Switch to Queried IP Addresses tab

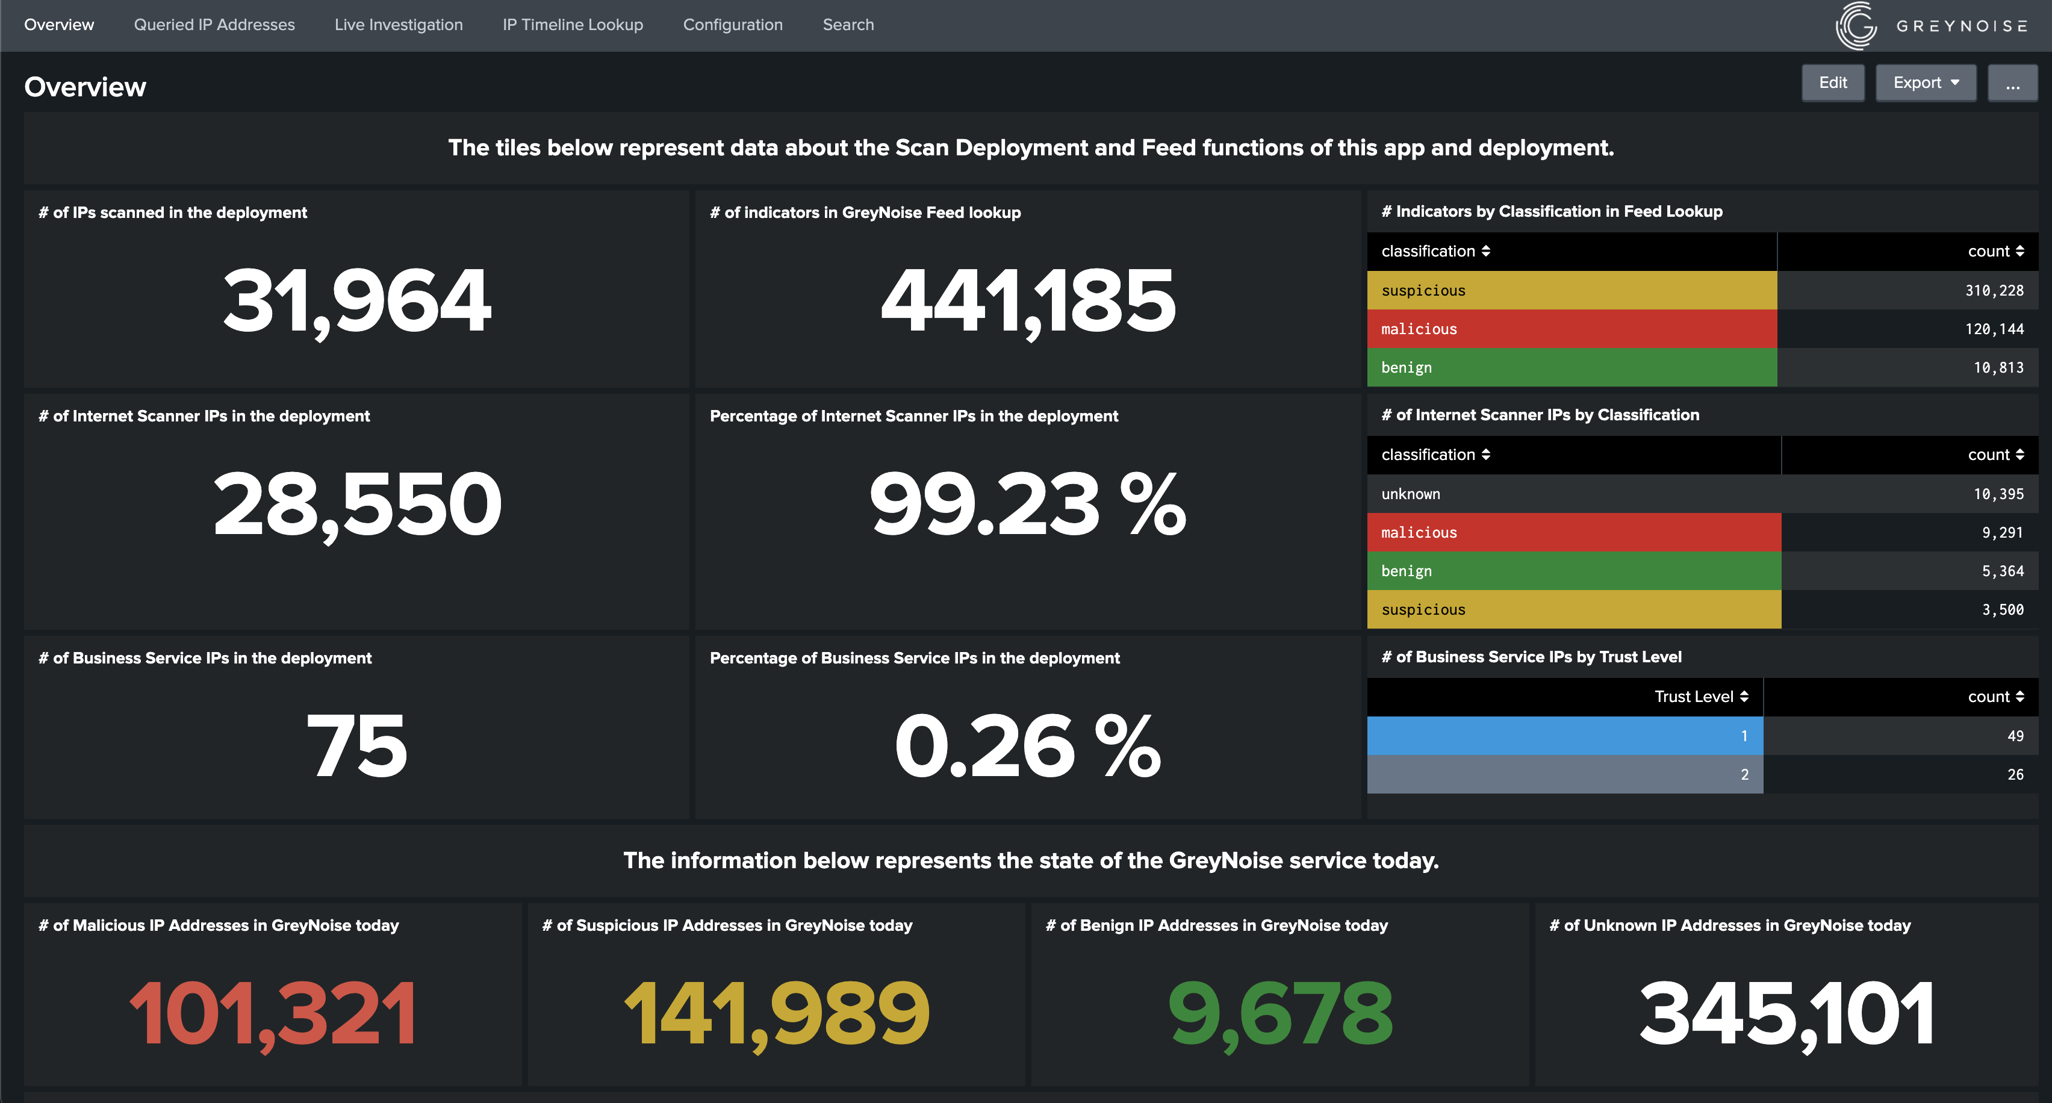(x=214, y=25)
